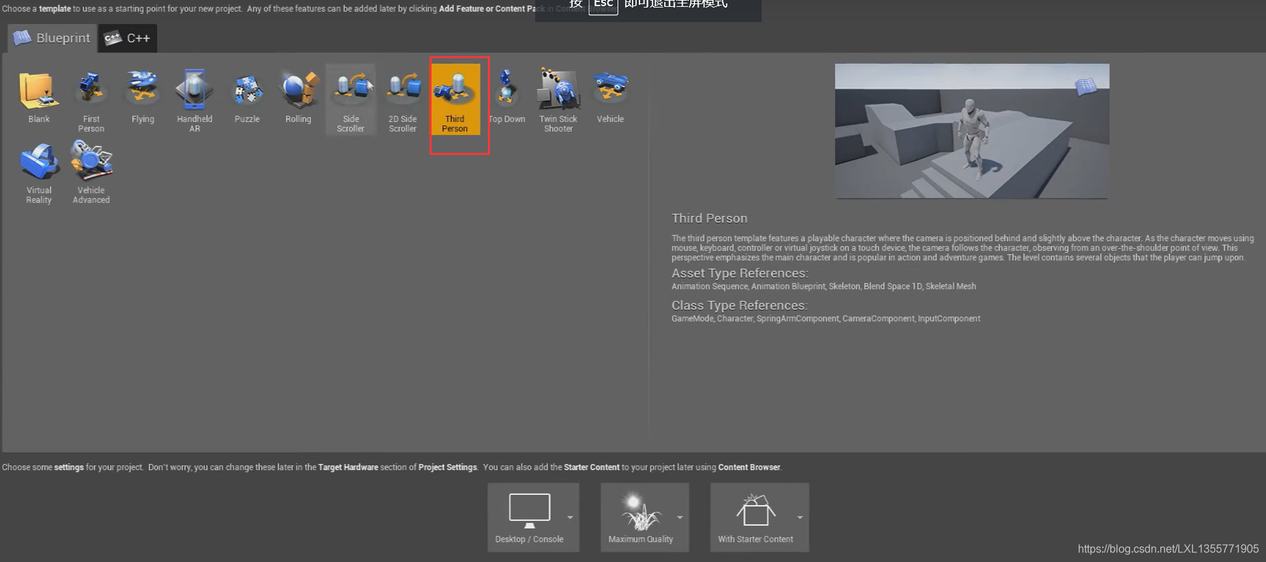Viewport: 1266px width, 562px height.
Task: Click the Third Person preview thumbnail
Action: click(x=972, y=131)
